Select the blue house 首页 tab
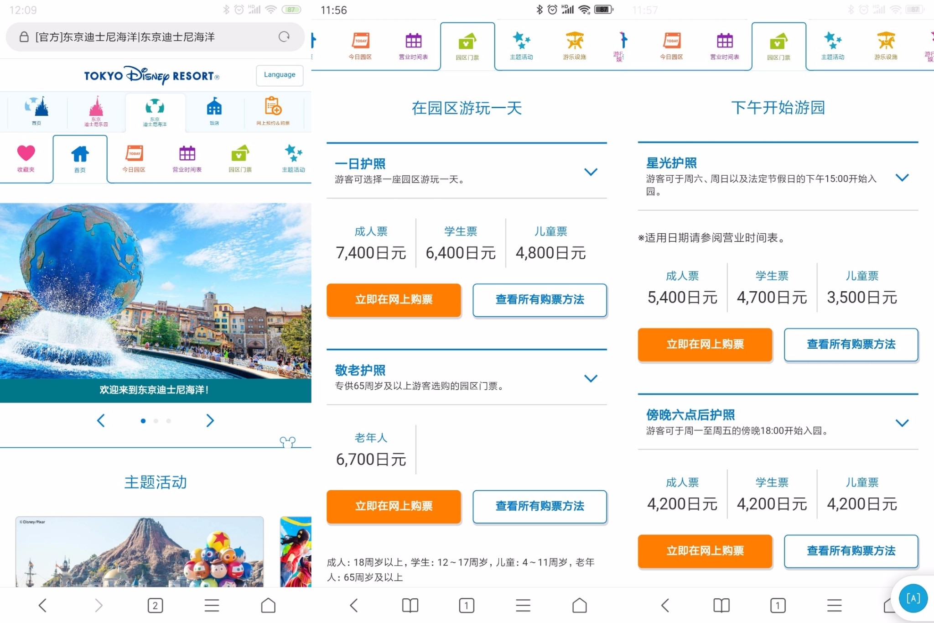 (x=80, y=159)
